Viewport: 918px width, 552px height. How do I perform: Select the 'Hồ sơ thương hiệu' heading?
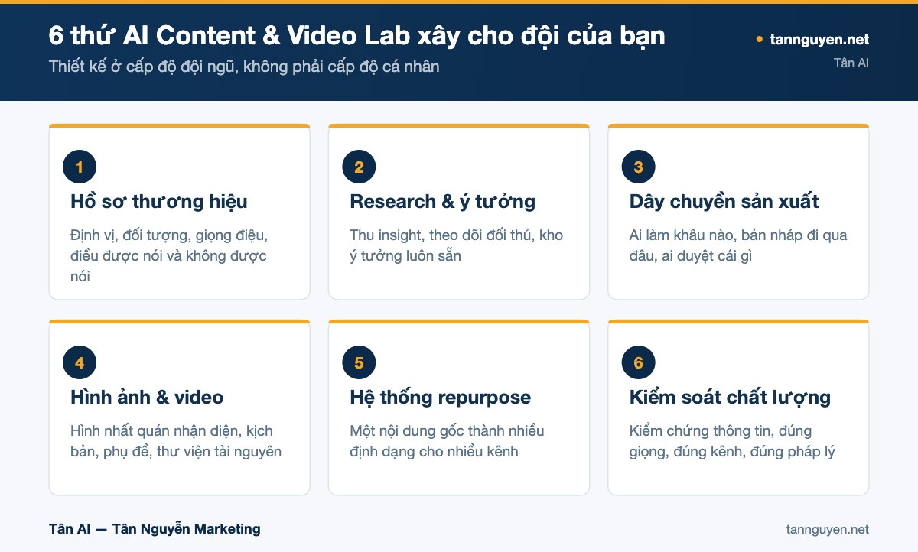[x=159, y=202]
